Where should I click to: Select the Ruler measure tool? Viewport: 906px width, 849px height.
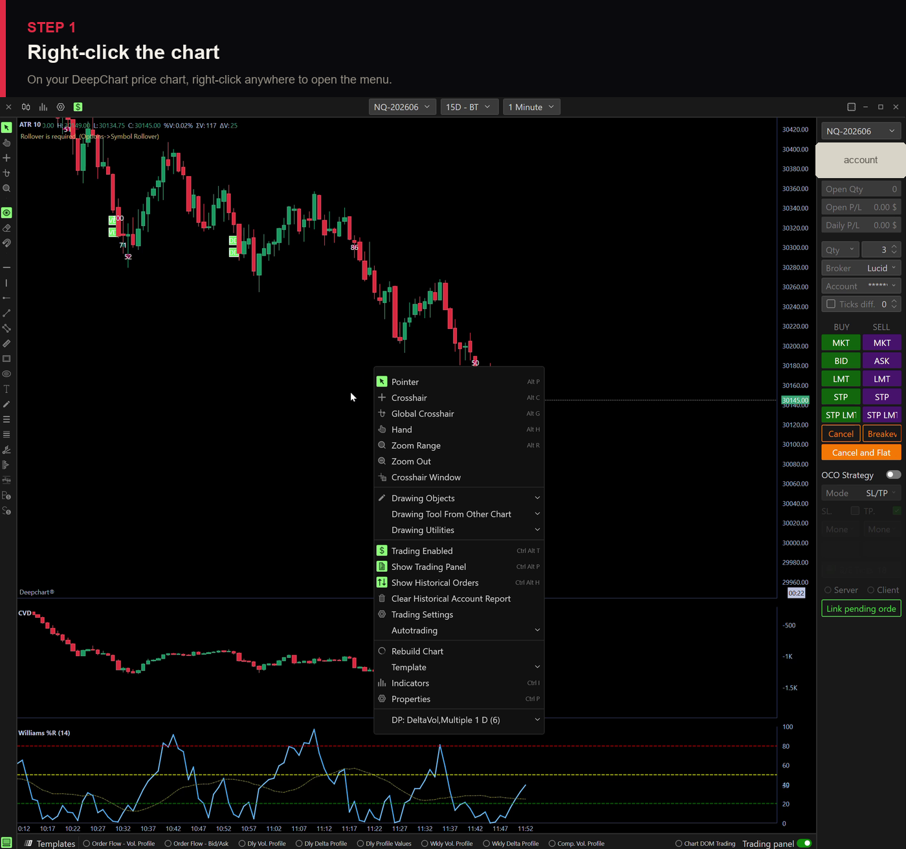point(6,343)
